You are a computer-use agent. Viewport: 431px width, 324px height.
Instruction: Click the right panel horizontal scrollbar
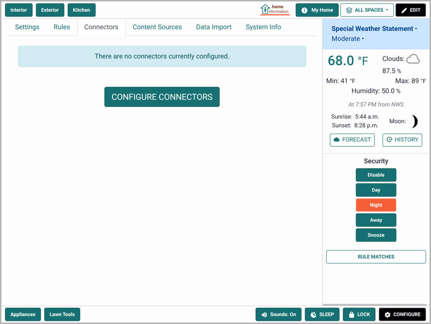tap(374, 305)
